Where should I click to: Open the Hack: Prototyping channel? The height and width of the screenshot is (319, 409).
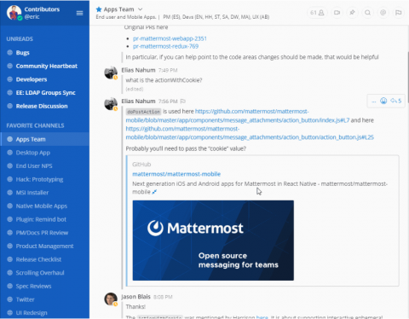pos(44,179)
